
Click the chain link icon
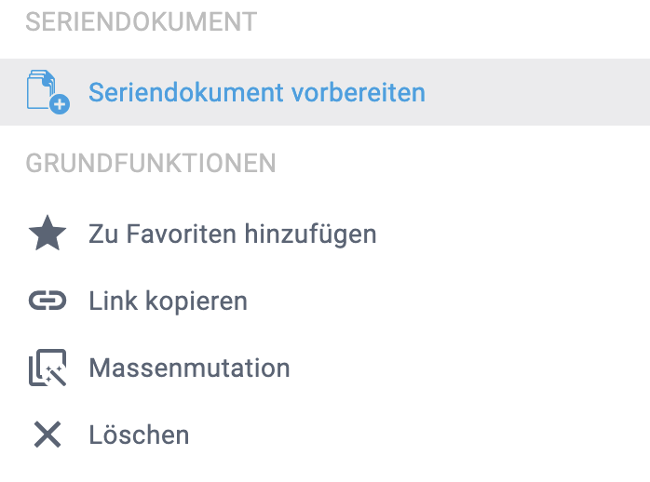click(x=47, y=301)
